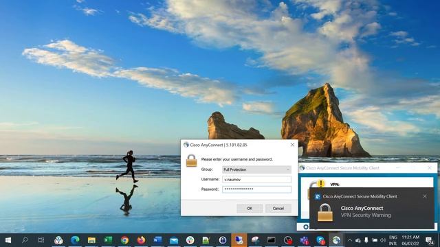The height and width of the screenshot is (247, 440).
Task: Focus the Username field containing v.naumov
Action: click(256, 180)
